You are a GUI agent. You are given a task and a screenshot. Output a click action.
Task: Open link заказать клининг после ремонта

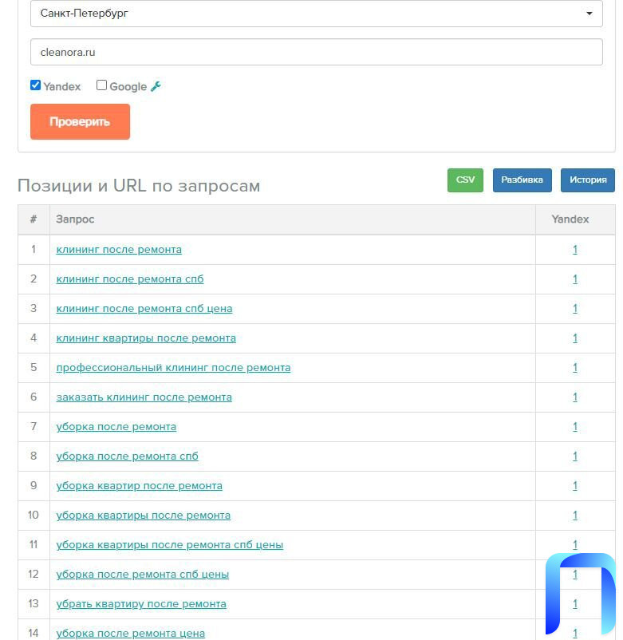[144, 397]
